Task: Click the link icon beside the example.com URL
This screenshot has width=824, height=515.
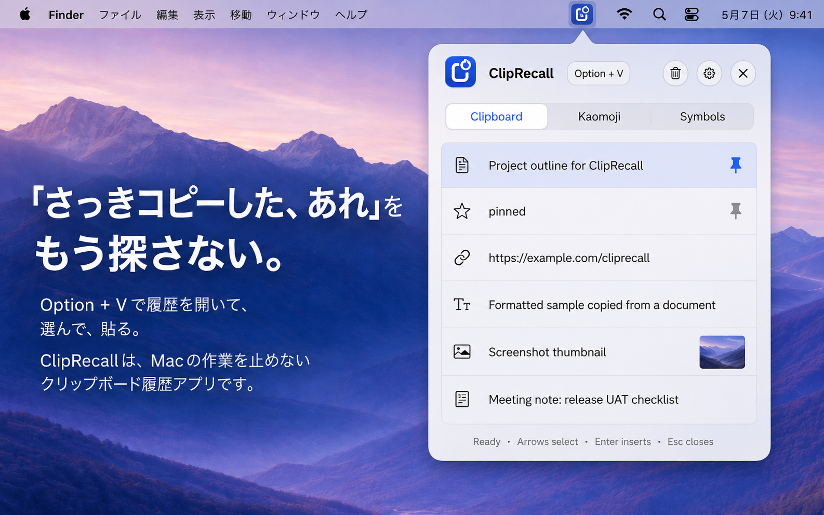Action: point(462,257)
